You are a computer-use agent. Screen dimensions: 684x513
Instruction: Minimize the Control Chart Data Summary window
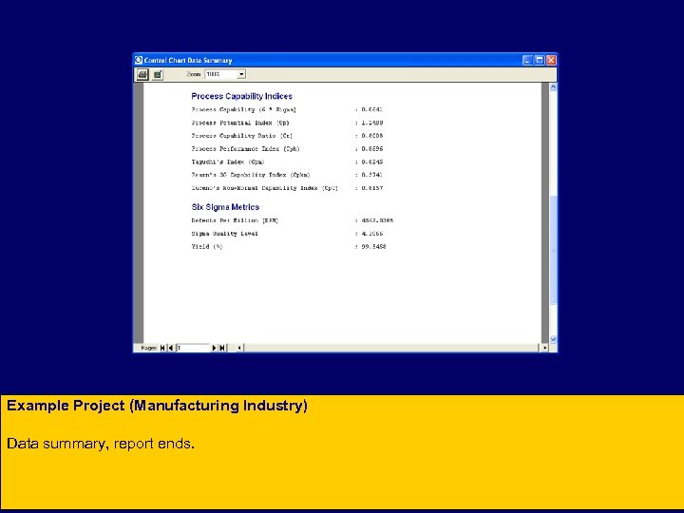[527, 60]
